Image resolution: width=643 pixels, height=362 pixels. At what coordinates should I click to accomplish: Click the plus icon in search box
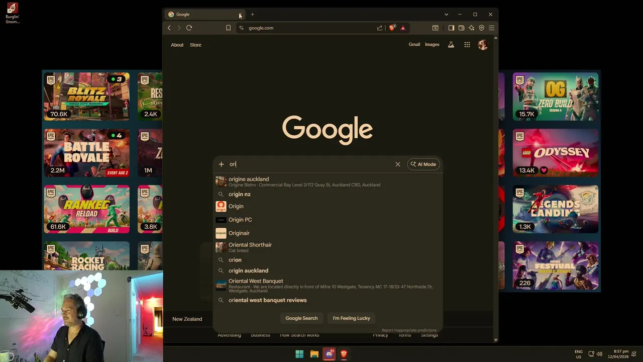221,164
